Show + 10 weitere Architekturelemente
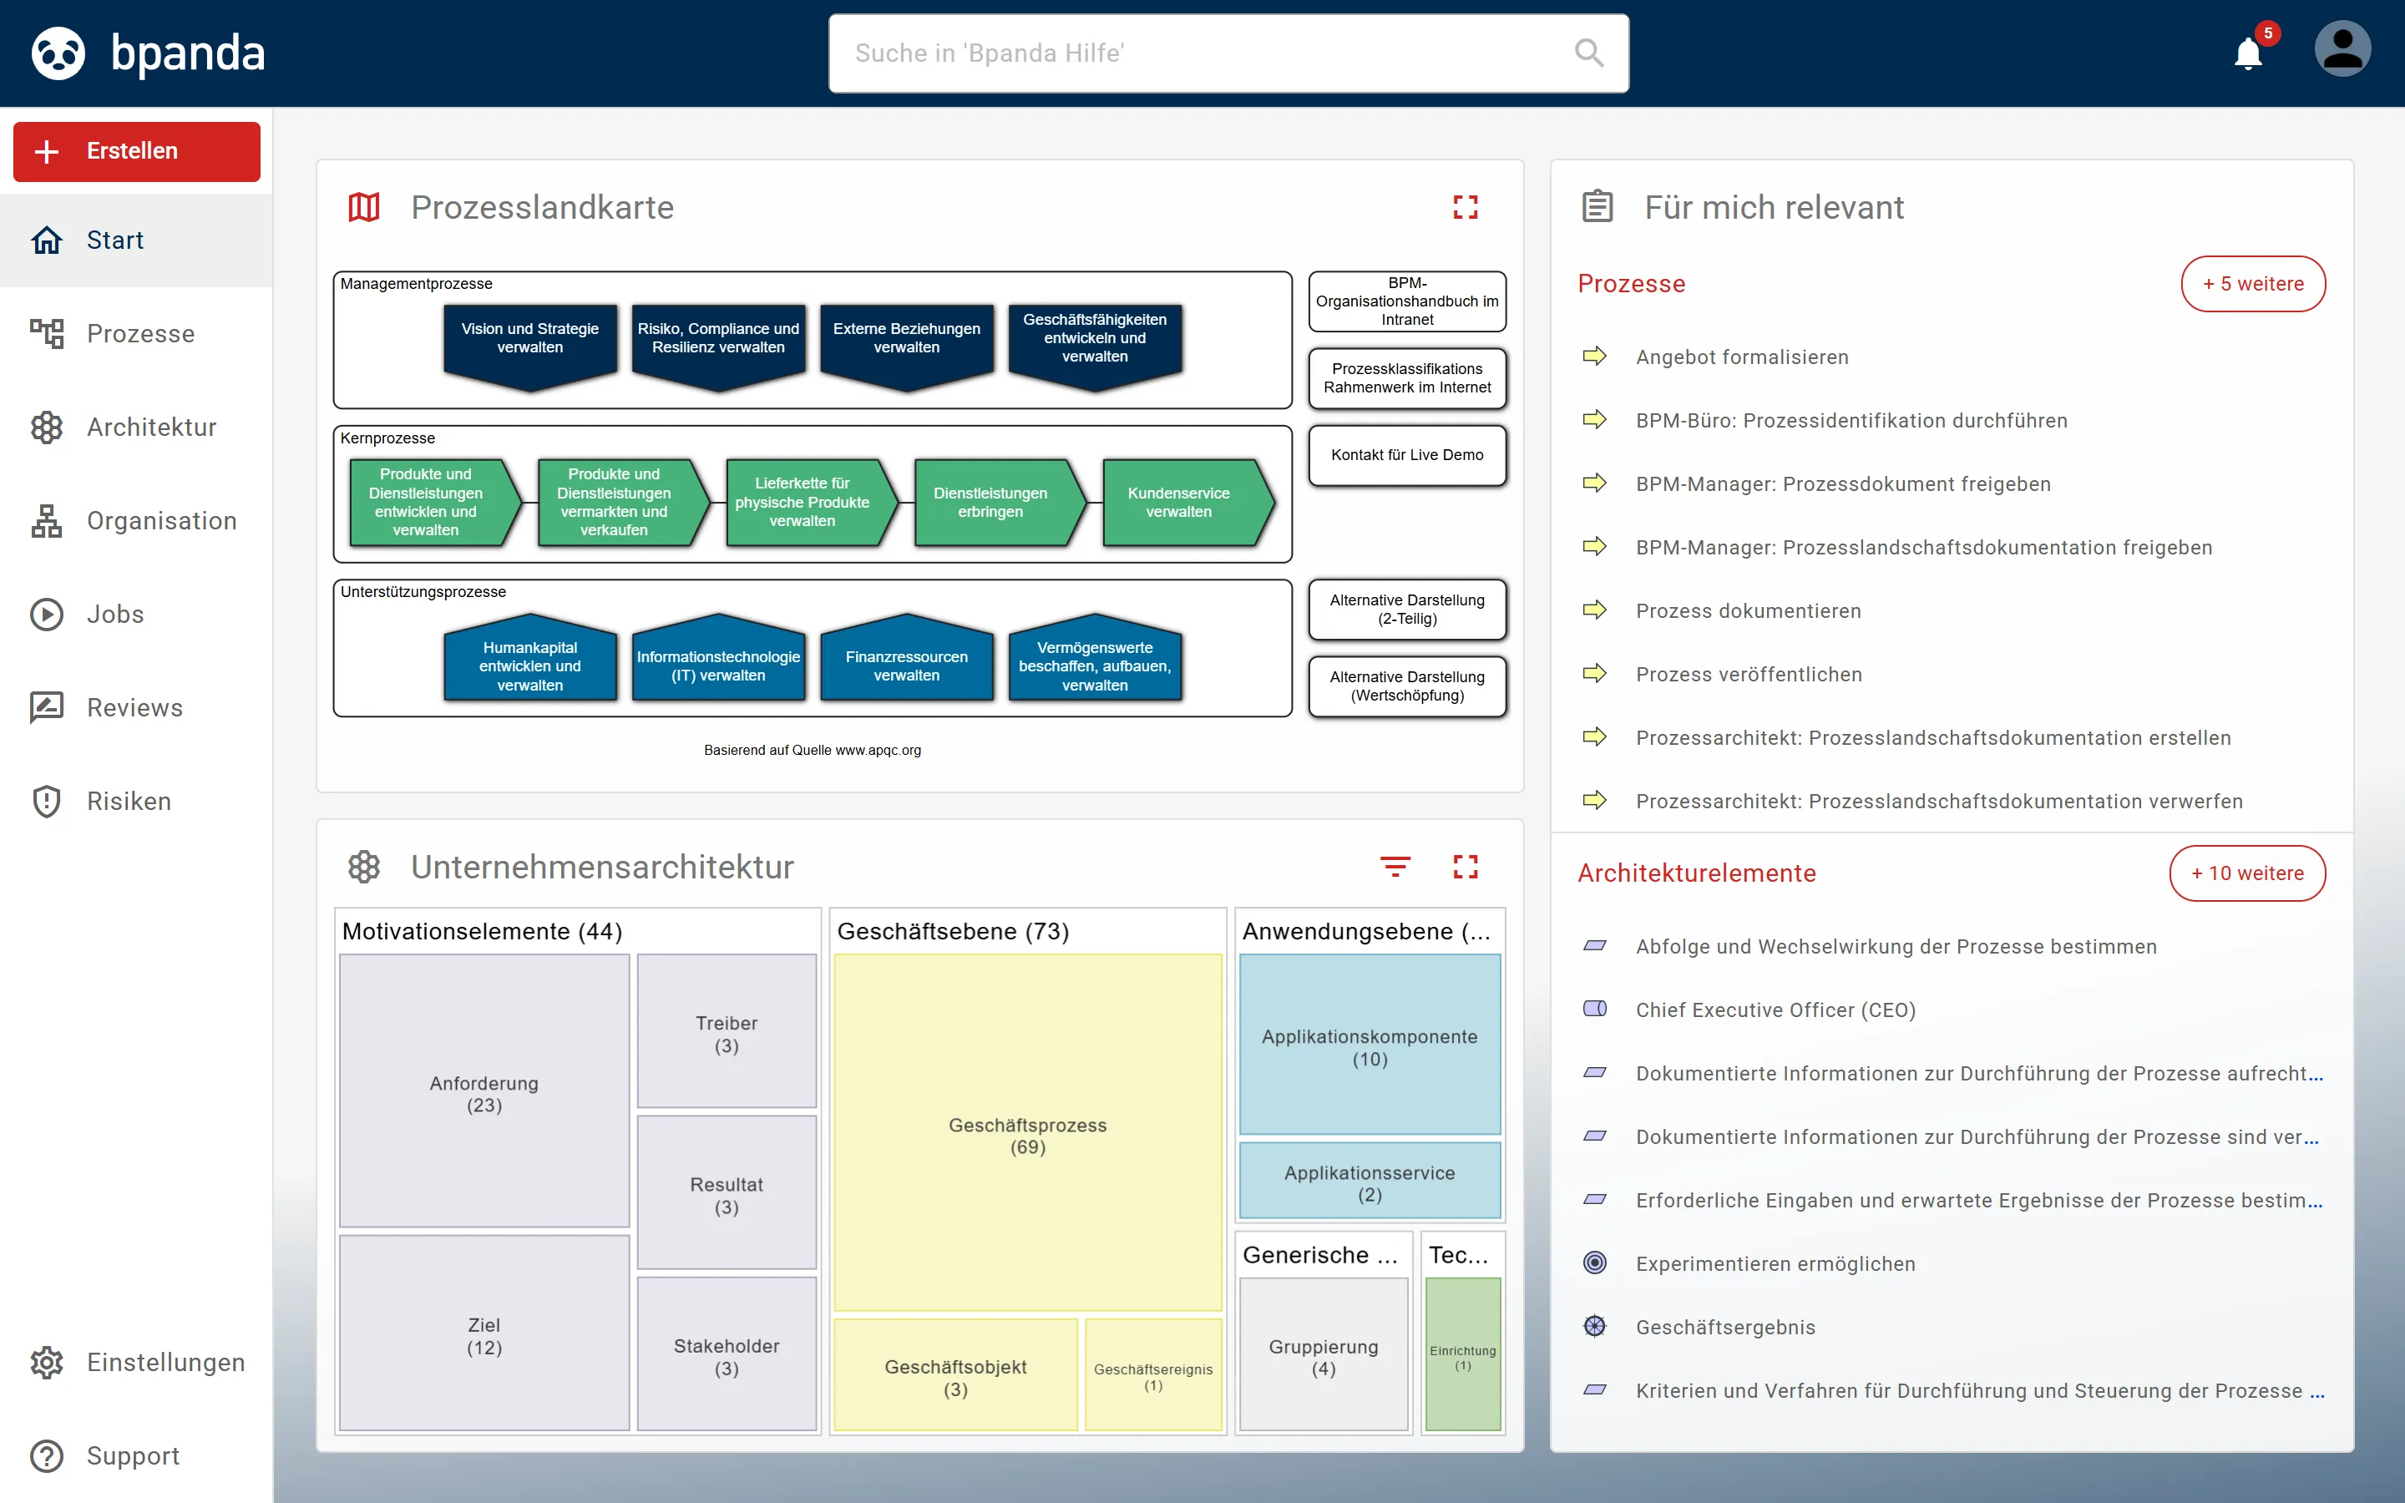 [x=2247, y=873]
